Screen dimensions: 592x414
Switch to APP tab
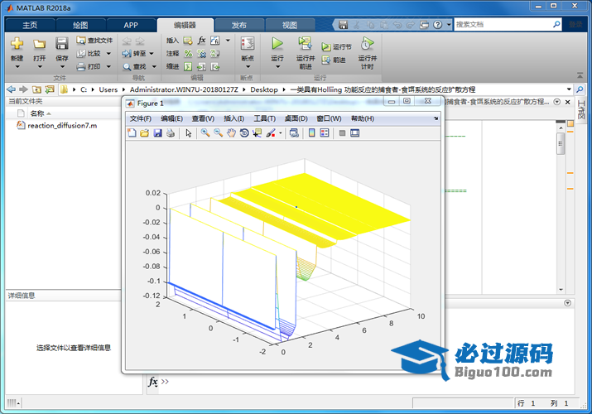[131, 25]
